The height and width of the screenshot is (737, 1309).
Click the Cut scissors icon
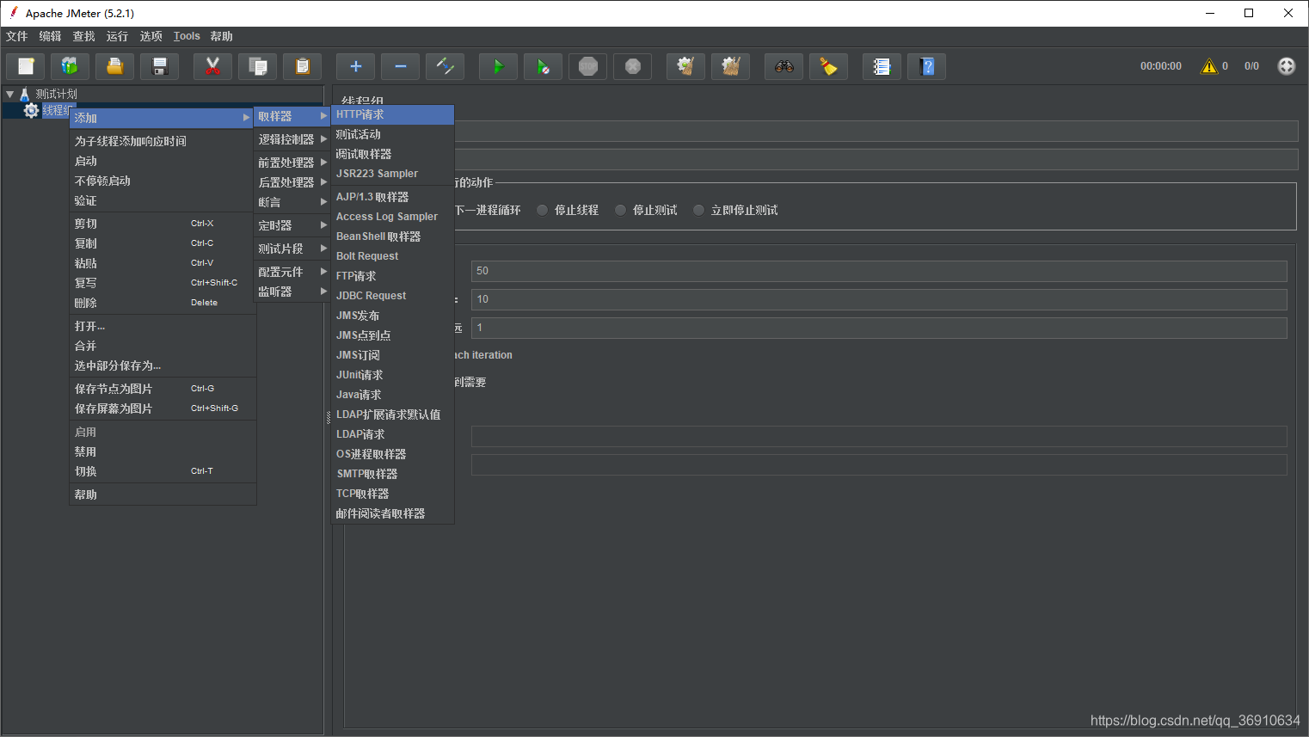click(213, 66)
